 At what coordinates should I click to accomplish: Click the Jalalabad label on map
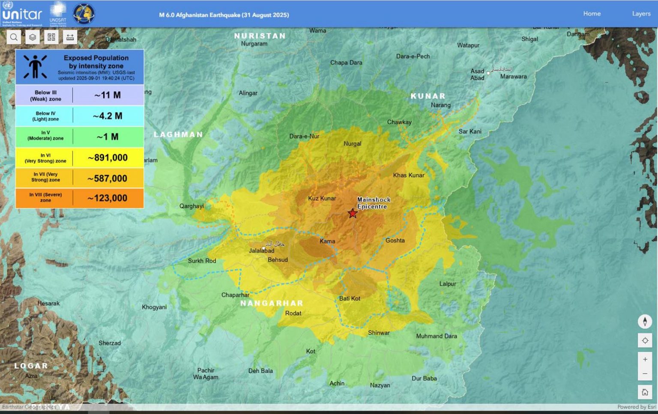pyautogui.click(x=261, y=251)
